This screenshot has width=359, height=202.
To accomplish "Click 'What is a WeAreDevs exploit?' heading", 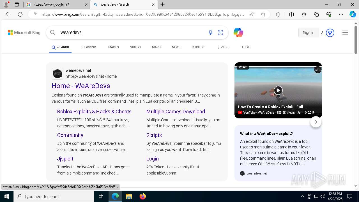I will [x=266, y=134].
